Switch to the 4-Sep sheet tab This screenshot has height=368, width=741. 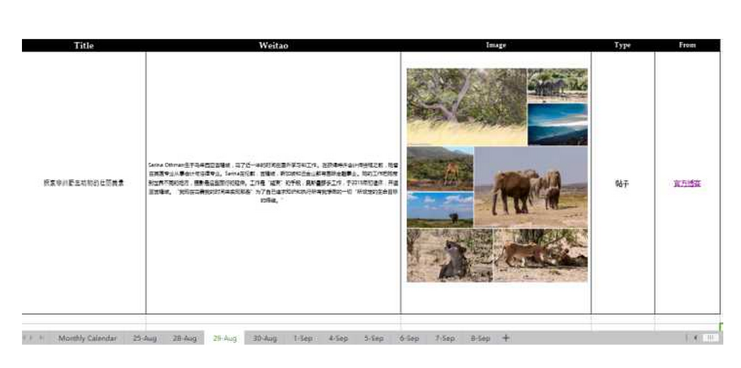click(x=338, y=338)
